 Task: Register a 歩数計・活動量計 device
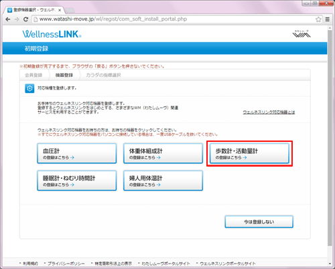pos(249,153)
